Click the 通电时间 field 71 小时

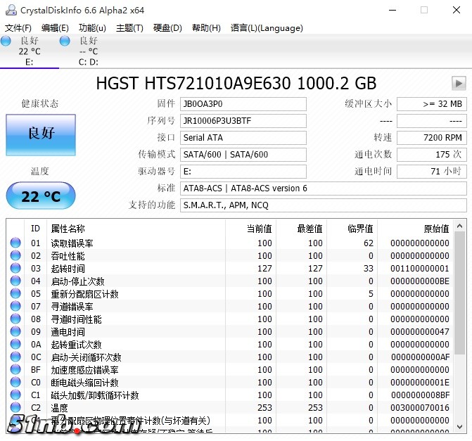click(432, 172)
